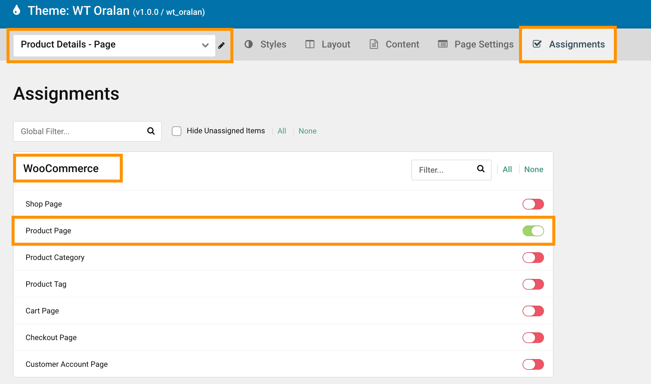Go to the Page Settings tab
Image resolution: width=651 pixels, height=384 pixels.
coord(476,45)
